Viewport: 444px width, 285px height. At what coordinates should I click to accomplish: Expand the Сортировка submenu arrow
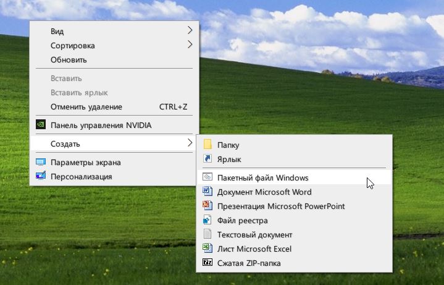pos(190,45)
